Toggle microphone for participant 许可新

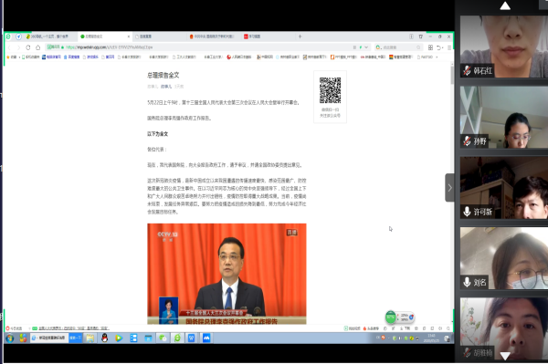(467, 212)
